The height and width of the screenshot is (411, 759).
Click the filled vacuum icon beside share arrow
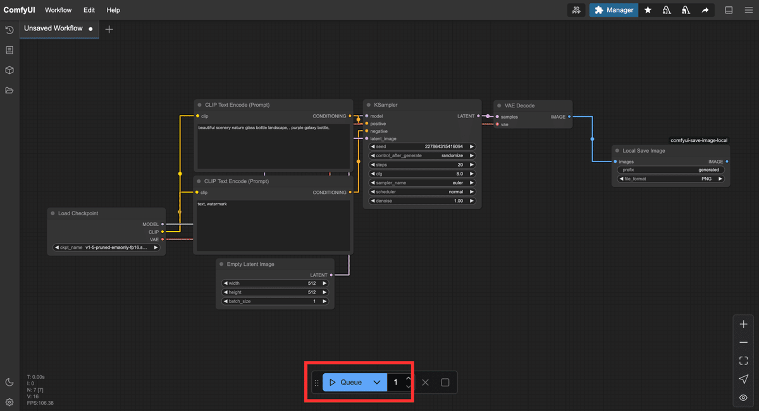pos(686,10)
